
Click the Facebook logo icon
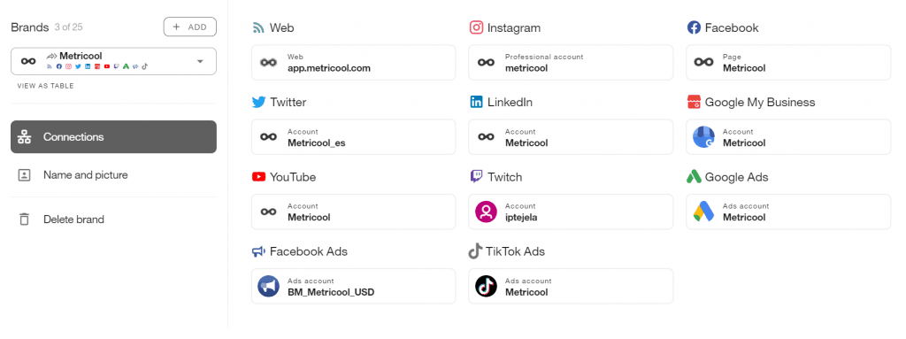click(694, 27)
